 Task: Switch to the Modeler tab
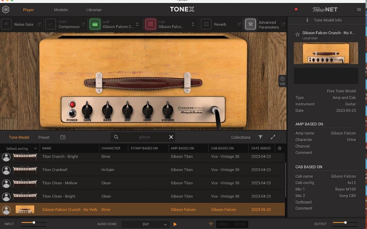[x=61, y=10]
